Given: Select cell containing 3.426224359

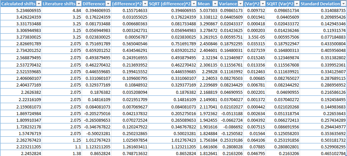Looking at the screenshot, I should click(21, 17).
